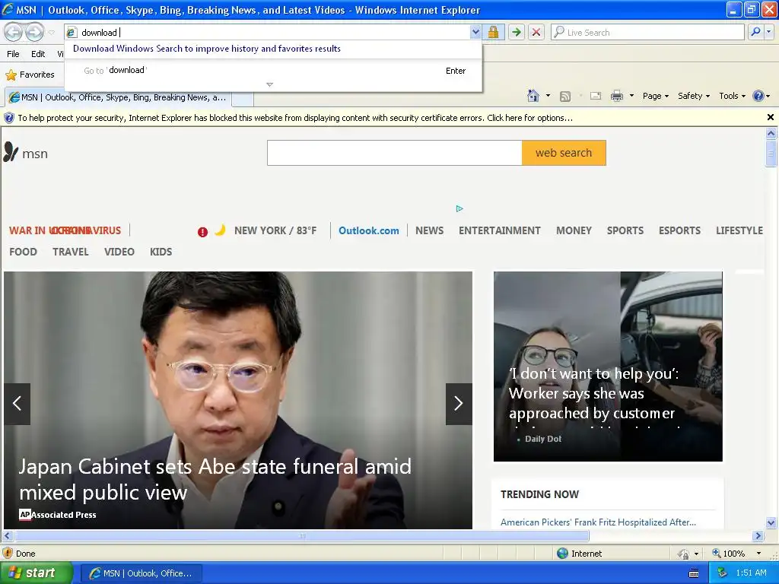The height and width of the screenshot is (584, 779).
Task: Click the red weather alert icon
Action: click(x=202, y=232)
